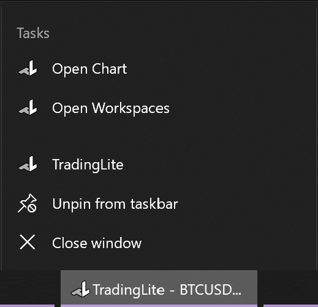Click the "Unpin from taskbar" text label
Viewport: 318px width, 307px height.
[x=115, y=204]
